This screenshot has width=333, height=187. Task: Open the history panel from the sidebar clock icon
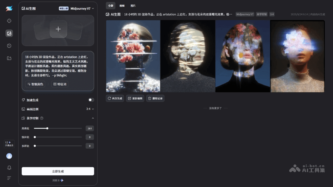[x=9, y=46]
